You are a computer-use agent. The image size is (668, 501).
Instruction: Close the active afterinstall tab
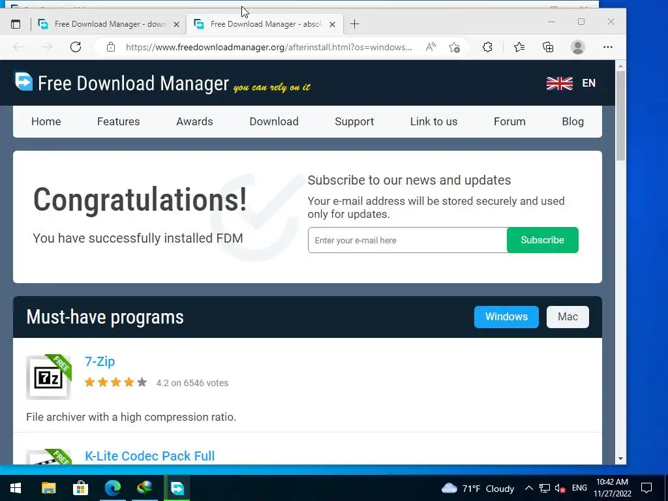[332, 24]
